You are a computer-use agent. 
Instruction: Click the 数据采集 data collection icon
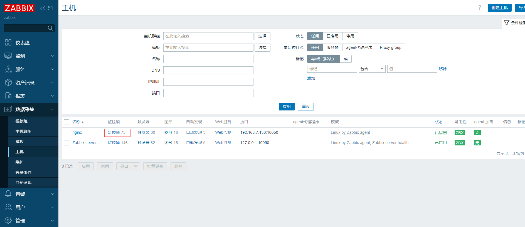click(8, 109)
